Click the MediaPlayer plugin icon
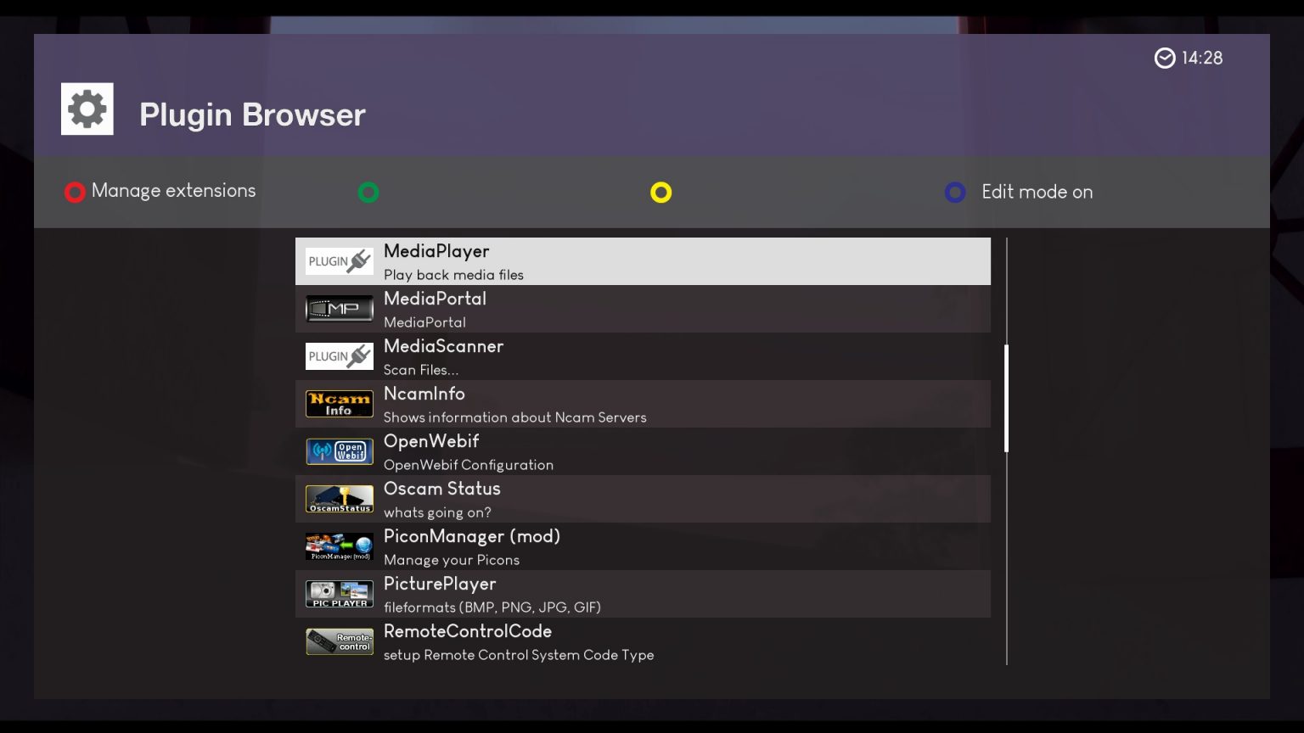The height and width of the screenshot is (733, 1304). (x=339, y=261)
